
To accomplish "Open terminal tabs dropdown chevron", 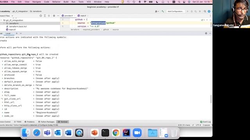I will click(21, 33).
